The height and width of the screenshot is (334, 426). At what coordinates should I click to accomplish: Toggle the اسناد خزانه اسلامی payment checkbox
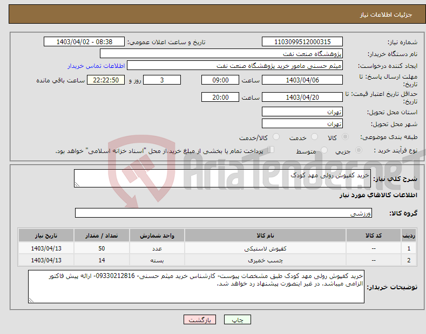click(x=271, y=149)
